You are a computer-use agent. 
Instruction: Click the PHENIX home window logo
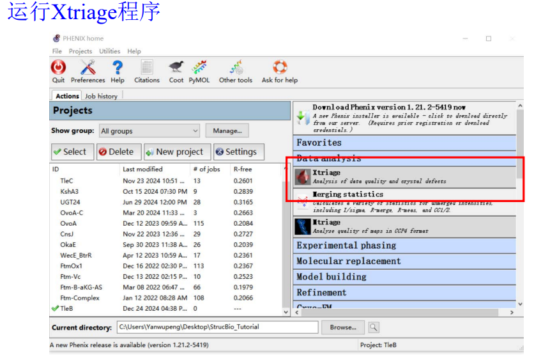tap(56, 38)
